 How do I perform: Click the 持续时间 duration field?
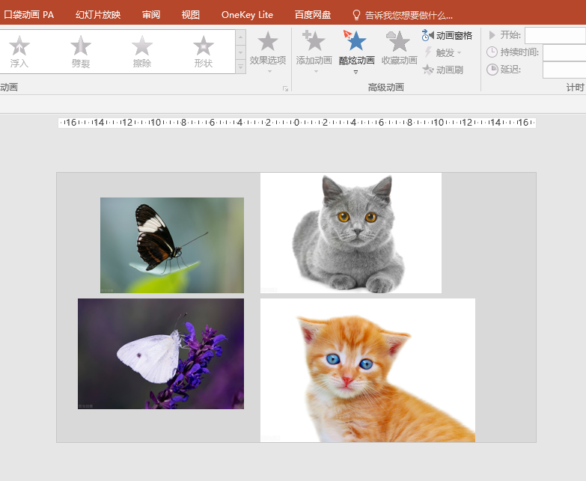click(564, 52)
